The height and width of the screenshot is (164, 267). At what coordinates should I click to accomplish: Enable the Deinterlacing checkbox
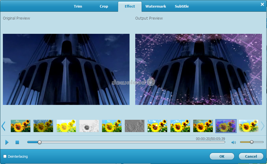click(5, 156)
